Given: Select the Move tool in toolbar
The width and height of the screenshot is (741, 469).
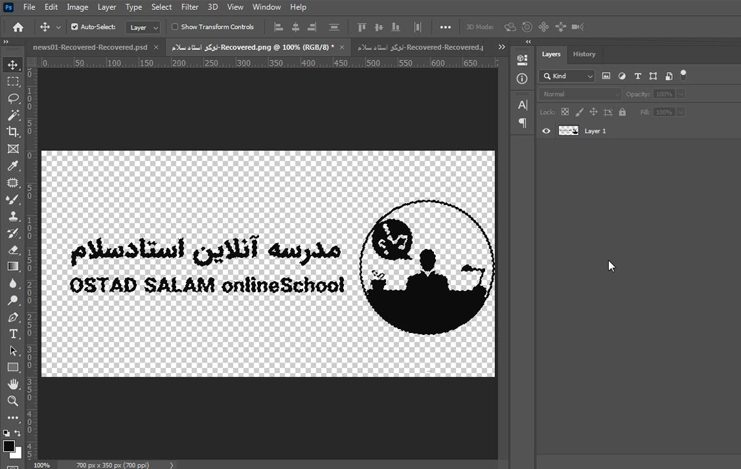Looking at the screenshot, I should 12,65.
